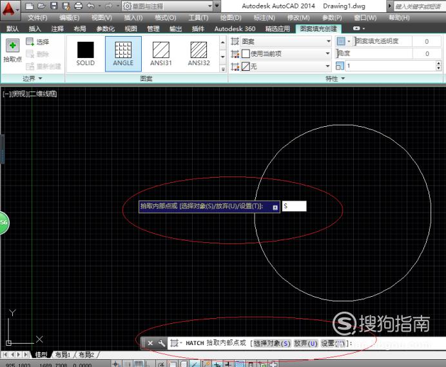Click the hatch scale icon
This screenshot has height=367, width=446.
[x=340, y=66]
